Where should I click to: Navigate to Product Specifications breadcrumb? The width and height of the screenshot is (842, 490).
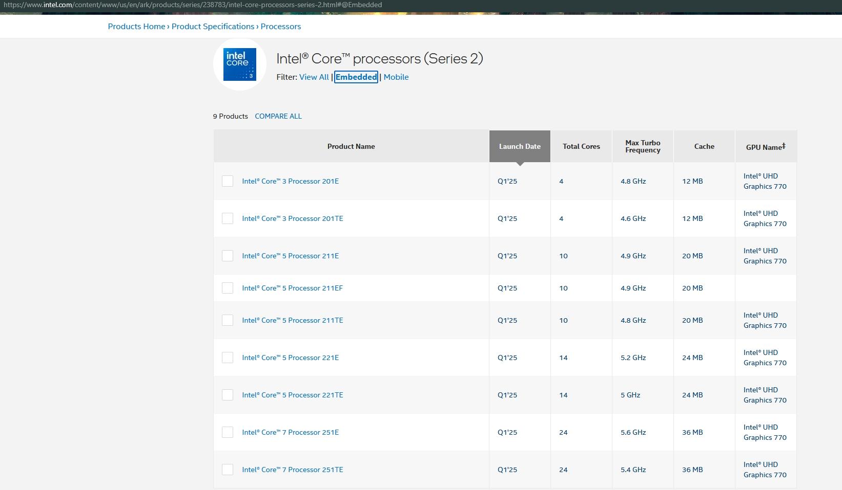click(x=213, y=27)
